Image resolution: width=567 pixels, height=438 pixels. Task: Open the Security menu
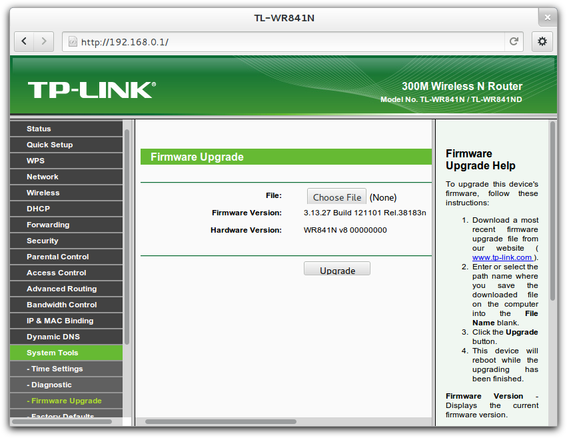(x=66, y=241)
